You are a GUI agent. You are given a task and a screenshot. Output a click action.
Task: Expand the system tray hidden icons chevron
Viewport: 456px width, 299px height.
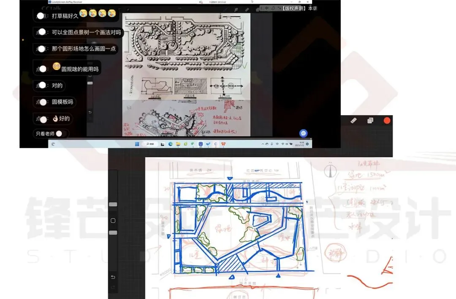click(263, 144)
